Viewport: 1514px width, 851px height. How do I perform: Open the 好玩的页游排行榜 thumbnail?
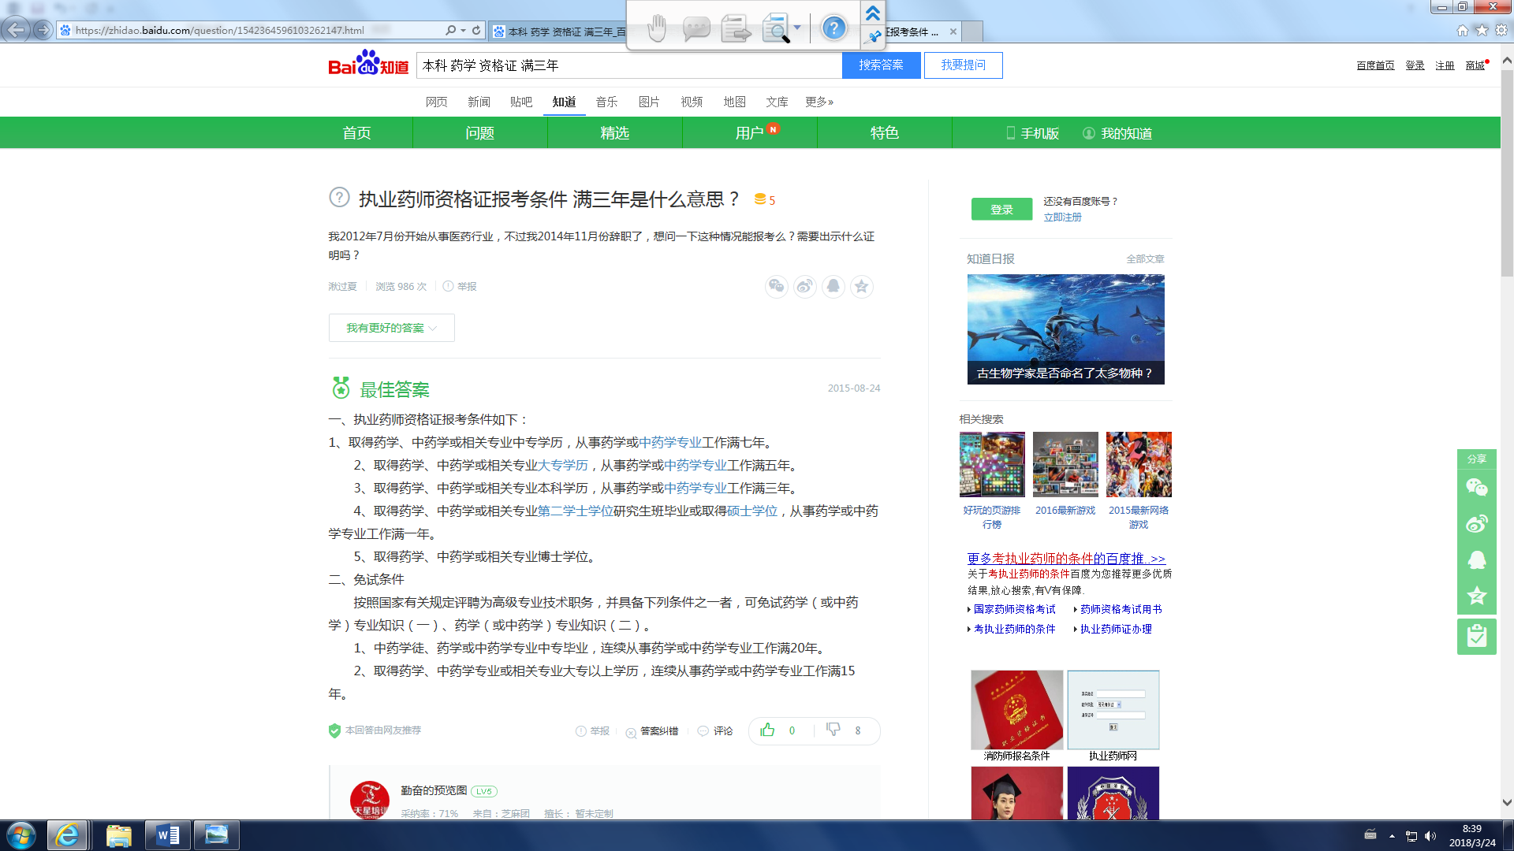click(x=992, y=464)
